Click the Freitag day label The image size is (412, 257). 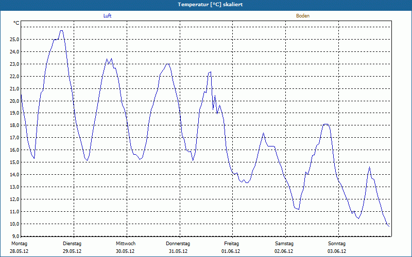[x=231, y=244]
